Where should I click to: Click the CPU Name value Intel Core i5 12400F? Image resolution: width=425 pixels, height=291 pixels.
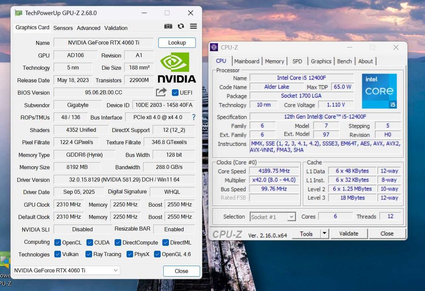[x=301, y=78]
